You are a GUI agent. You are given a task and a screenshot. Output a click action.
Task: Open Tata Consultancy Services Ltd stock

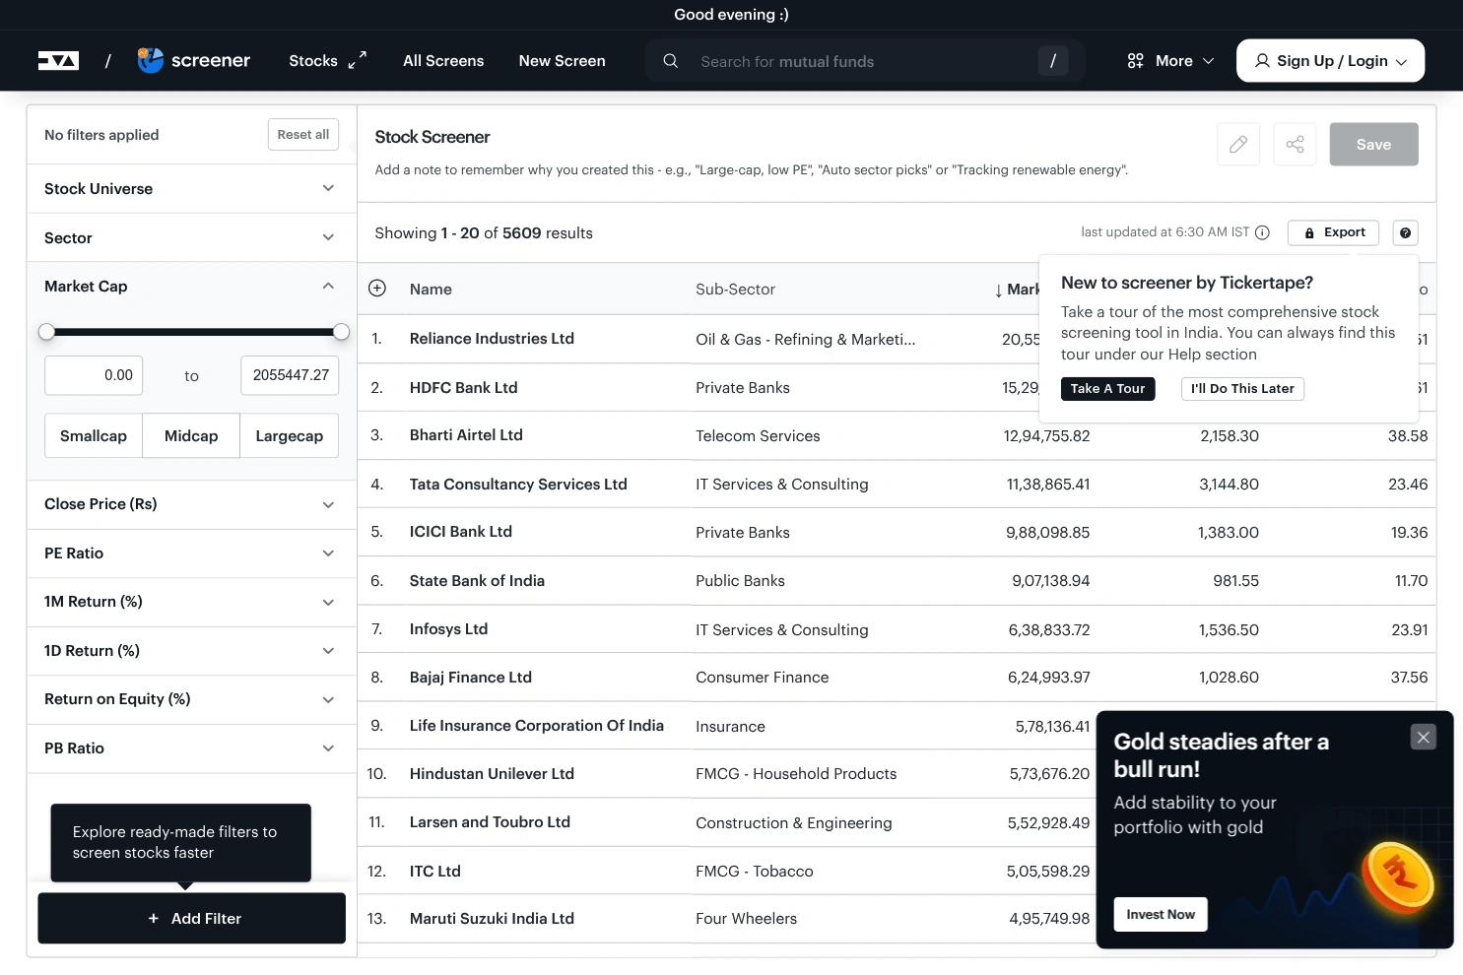pyautogui.click(x=518, y=485)
